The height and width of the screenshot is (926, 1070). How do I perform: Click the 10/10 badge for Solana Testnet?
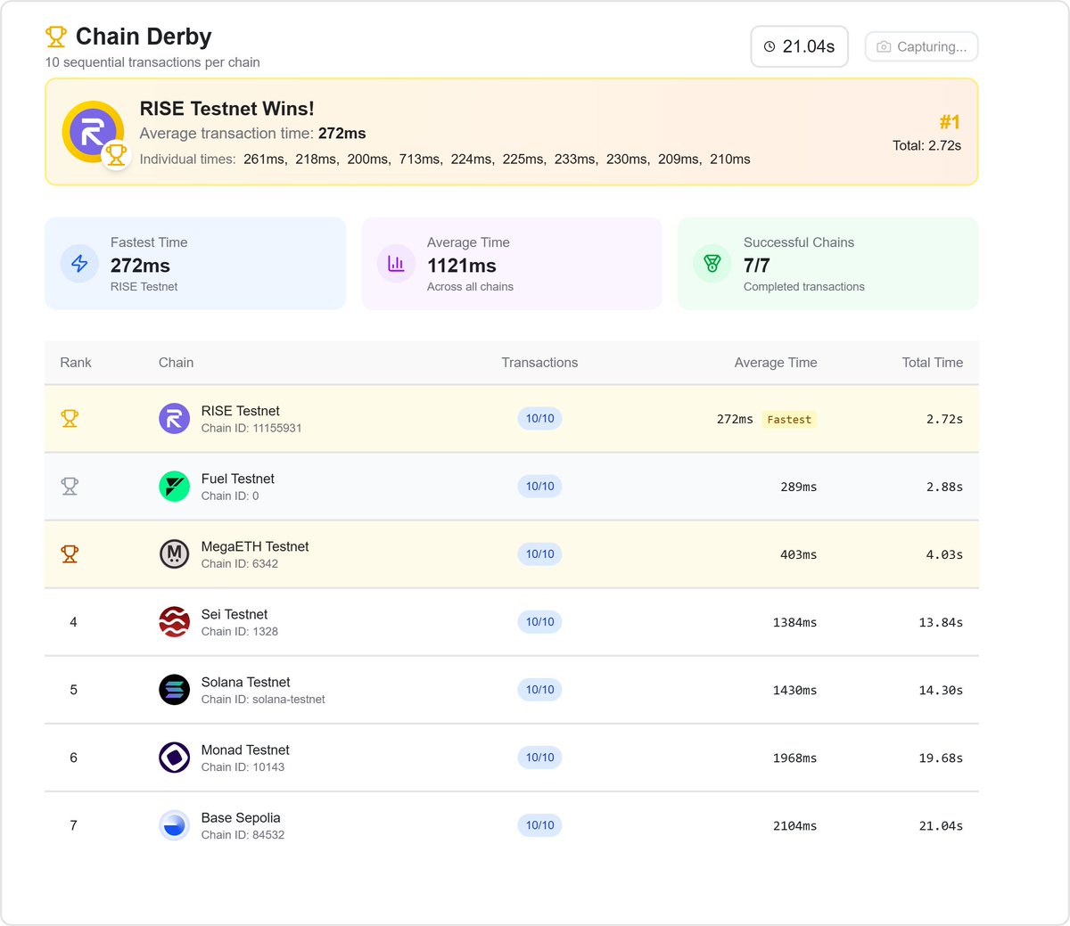click(x=539, y=689)
